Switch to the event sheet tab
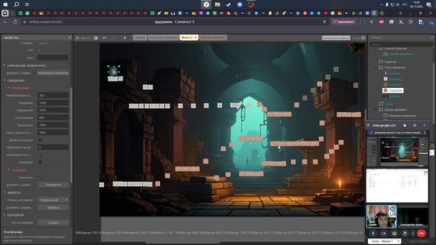The height and width of the screenshot is (245, 436). pos(213,37)
